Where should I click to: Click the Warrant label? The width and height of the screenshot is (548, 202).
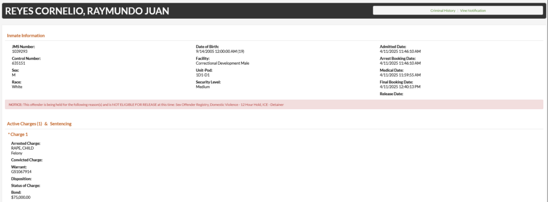[19, 167]
